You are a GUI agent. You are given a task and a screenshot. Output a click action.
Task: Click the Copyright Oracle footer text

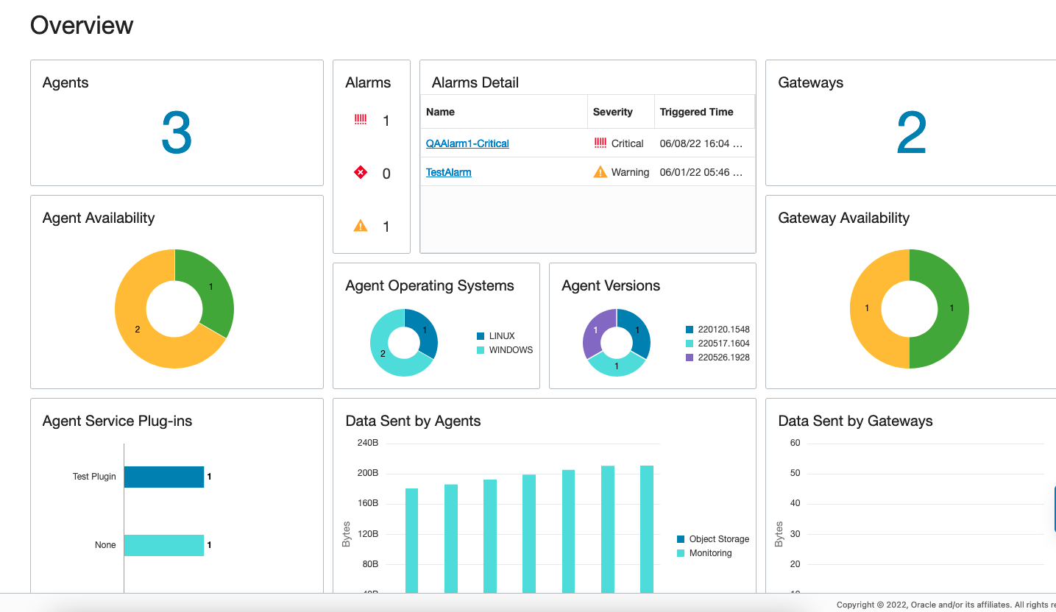pos(946,605)
